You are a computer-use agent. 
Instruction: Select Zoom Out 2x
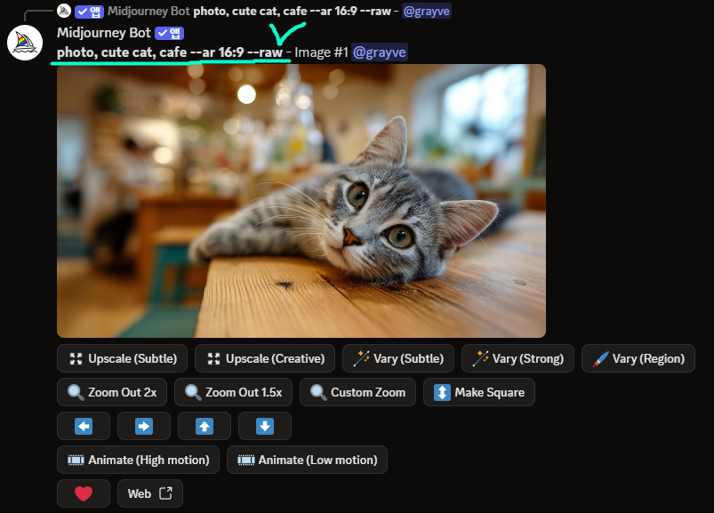point(112,392)
